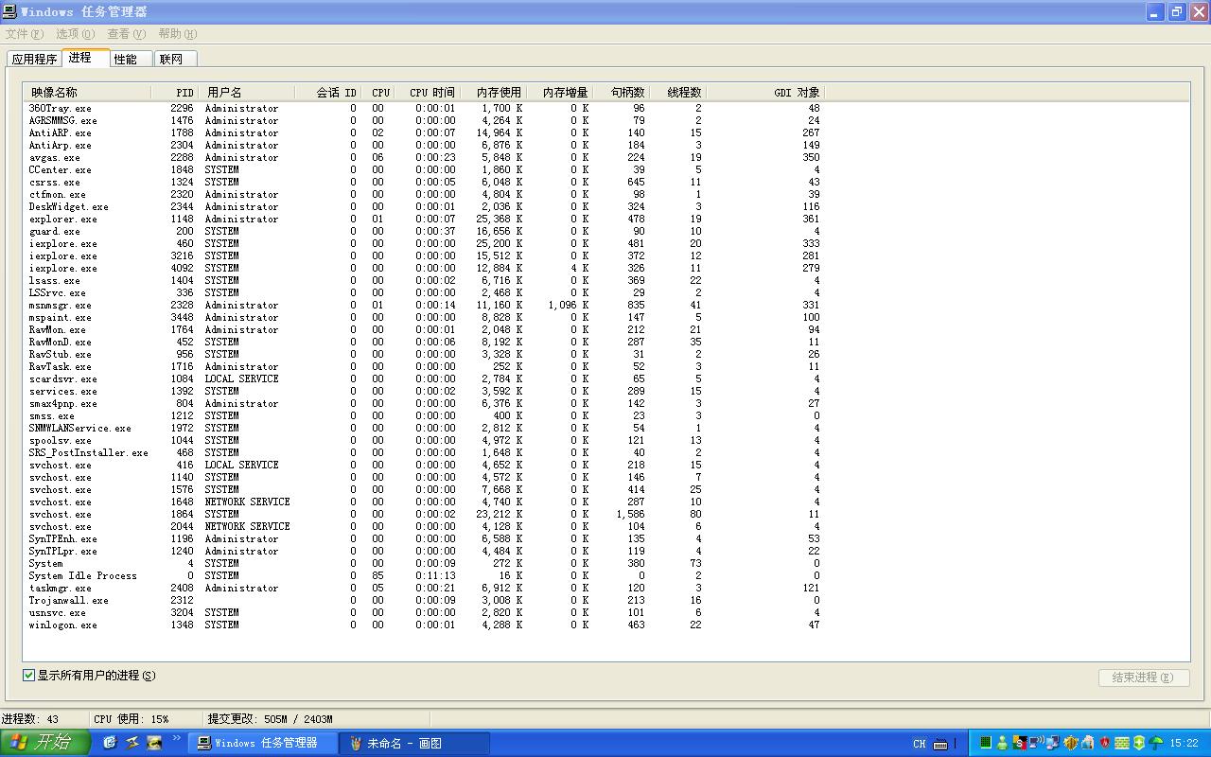This screenshot has height=757, width=1211.
Task: Open the green umbrella antivirus tray icon
Action: 1156,743
